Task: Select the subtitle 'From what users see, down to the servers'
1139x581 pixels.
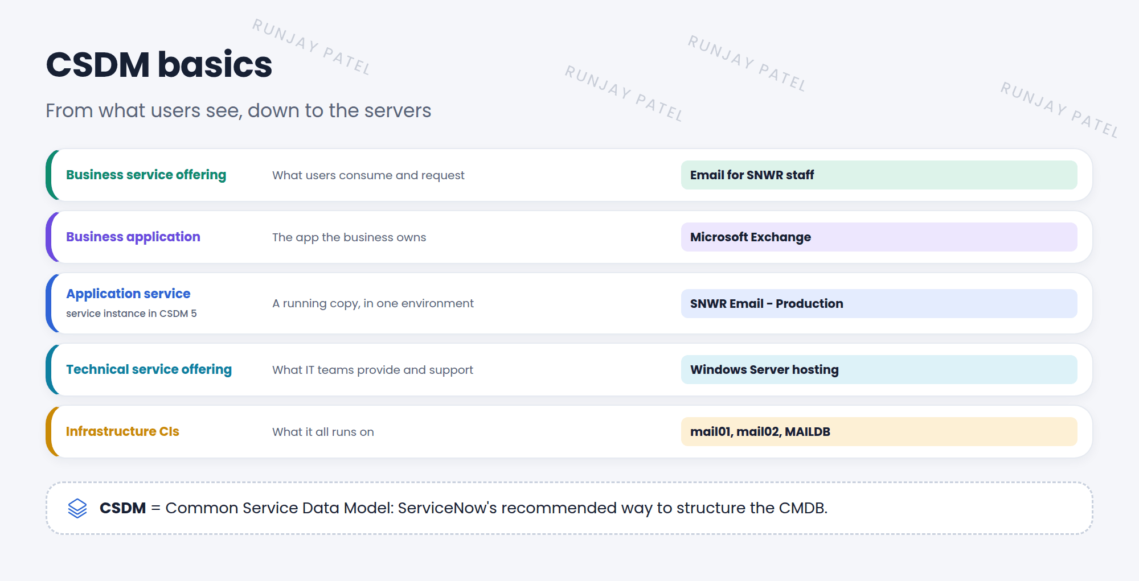Action: (x=239, y=110)
